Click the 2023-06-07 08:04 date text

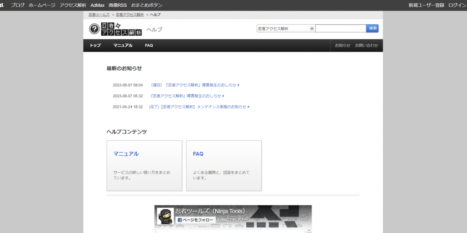pyautogui.click(x=128, y=85)
